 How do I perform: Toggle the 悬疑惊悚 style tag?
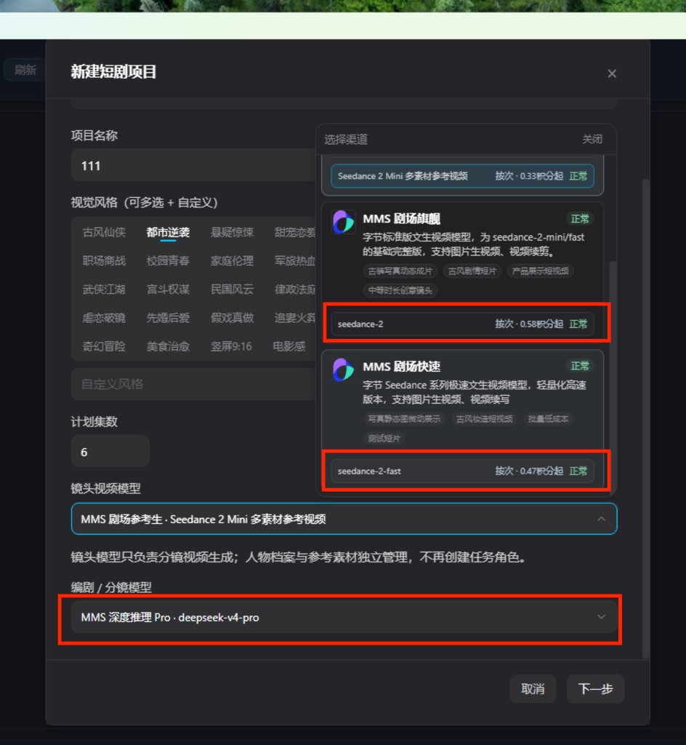[x=232, y=232]
